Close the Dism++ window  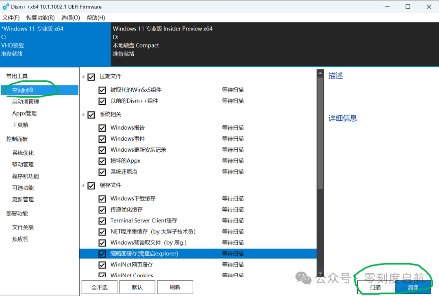[429, 7]
